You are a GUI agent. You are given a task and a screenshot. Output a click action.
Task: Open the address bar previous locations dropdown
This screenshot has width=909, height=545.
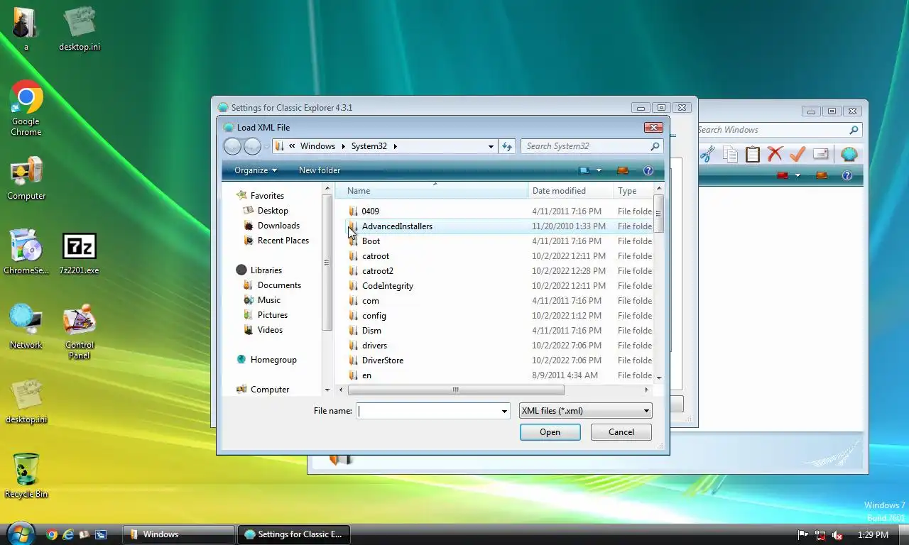click(491, 146)
